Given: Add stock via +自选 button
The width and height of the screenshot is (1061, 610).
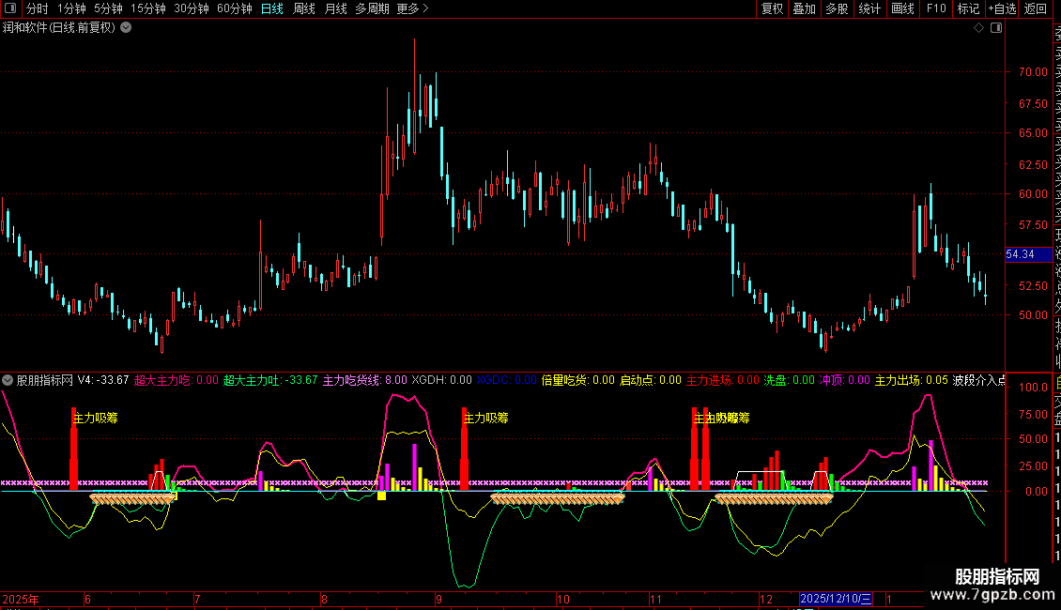Looking at the screenshot, I should pos(1001,8).
